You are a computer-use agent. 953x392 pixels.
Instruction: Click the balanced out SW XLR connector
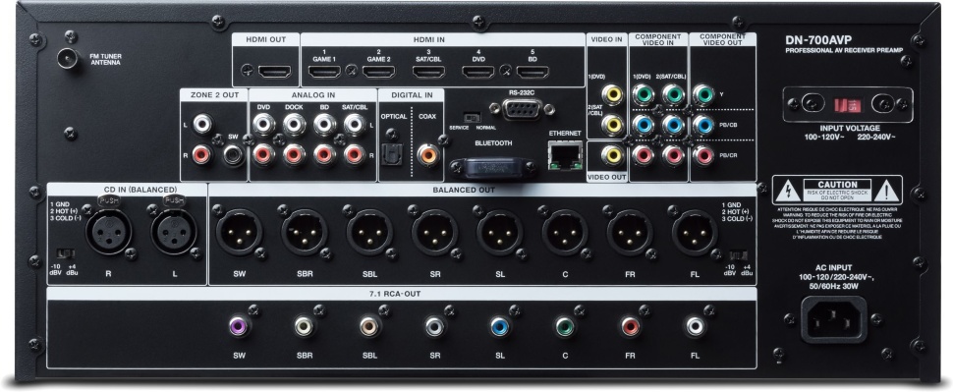tap(239, 232)
